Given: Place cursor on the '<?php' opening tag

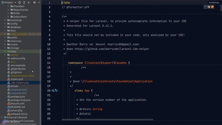Looking at the screenshot, I should coord(66,2).
